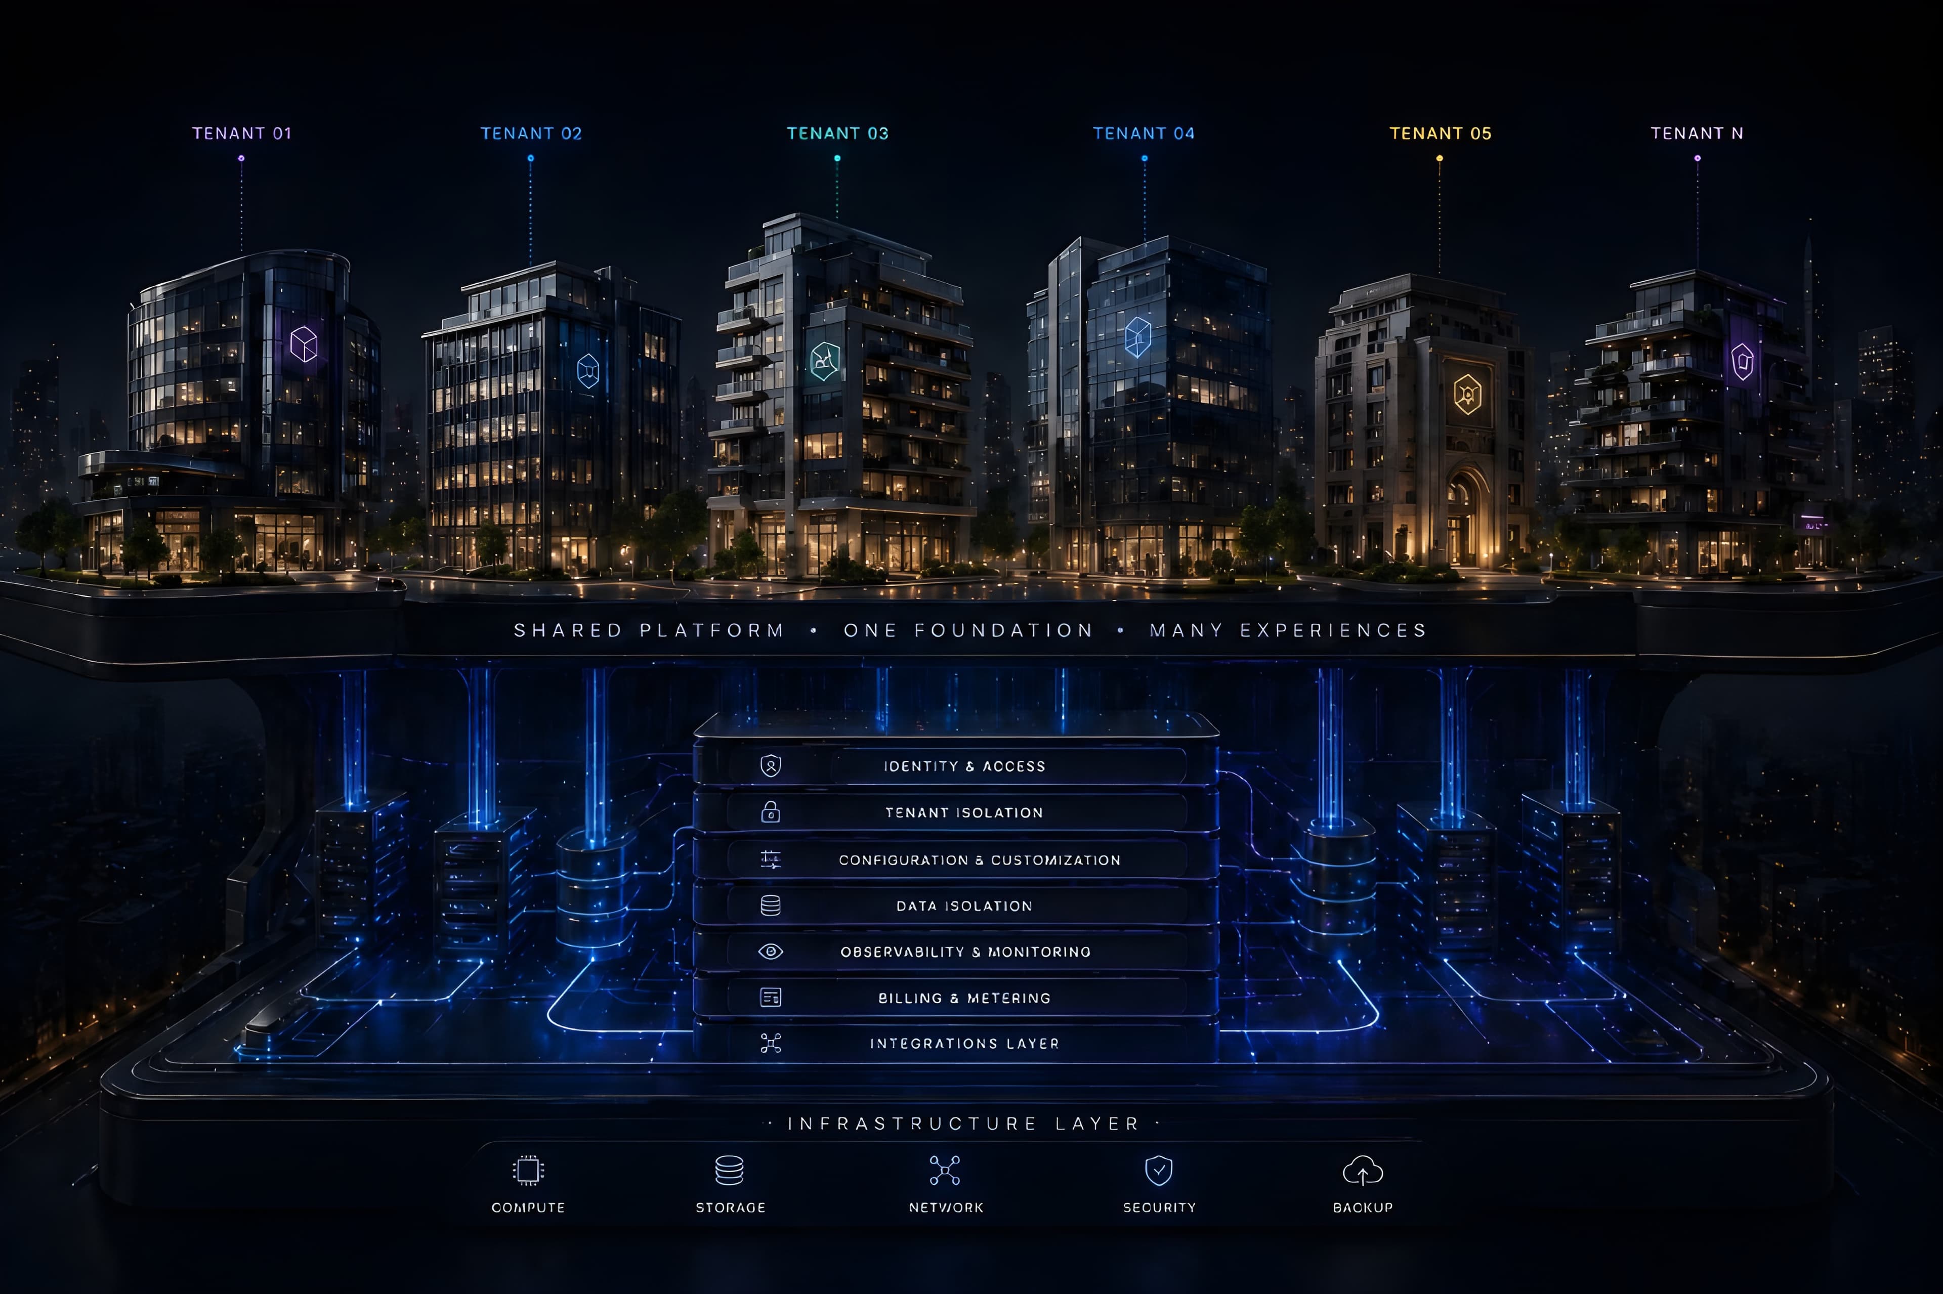The height and width of the screenshot is (1294, 1943).
Task: Click the blue cube logo on Tenant 04 tower
Action: (1137, 337)
